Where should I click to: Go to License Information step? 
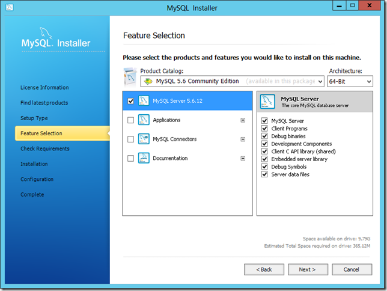coord(44,87)
